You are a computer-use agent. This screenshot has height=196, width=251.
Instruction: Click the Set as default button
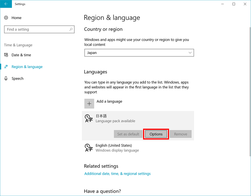(x=128, y=134)
